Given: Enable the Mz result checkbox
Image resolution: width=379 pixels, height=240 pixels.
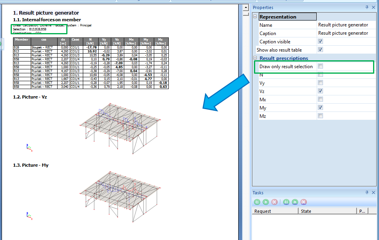Looking at the screenshot, I should 321,116.
